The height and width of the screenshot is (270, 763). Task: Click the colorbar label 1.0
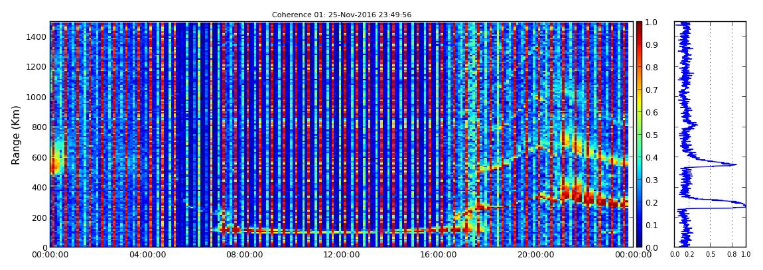[651, 23]
